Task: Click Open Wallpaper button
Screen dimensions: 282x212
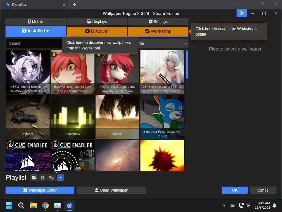Action: pyautogui.click(x=111, y=190)
